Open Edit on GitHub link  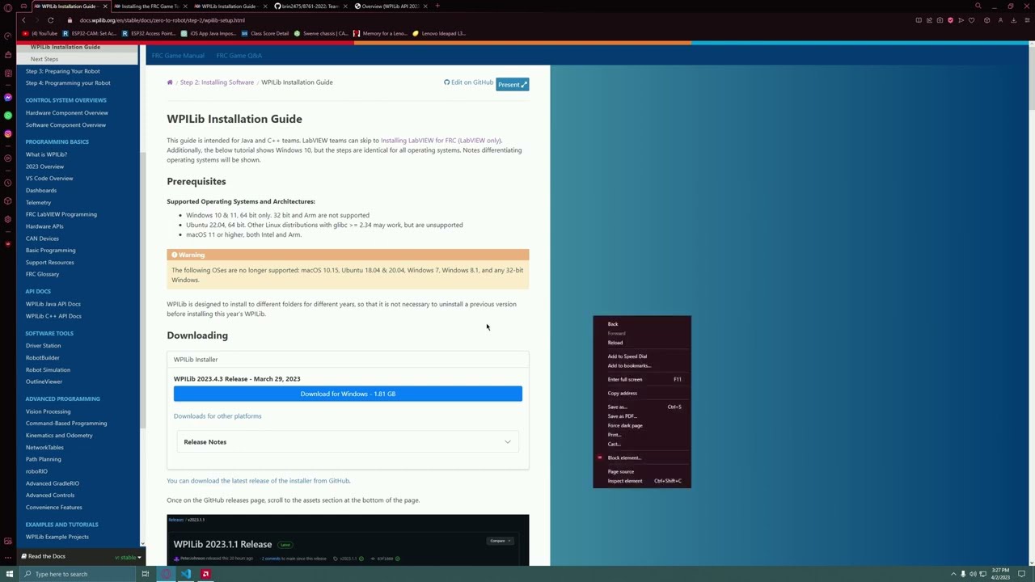(468, 82)
